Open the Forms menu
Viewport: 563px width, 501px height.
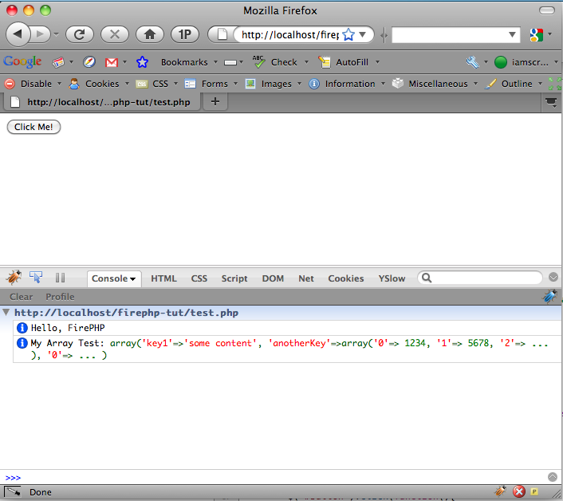click(211, 84)
